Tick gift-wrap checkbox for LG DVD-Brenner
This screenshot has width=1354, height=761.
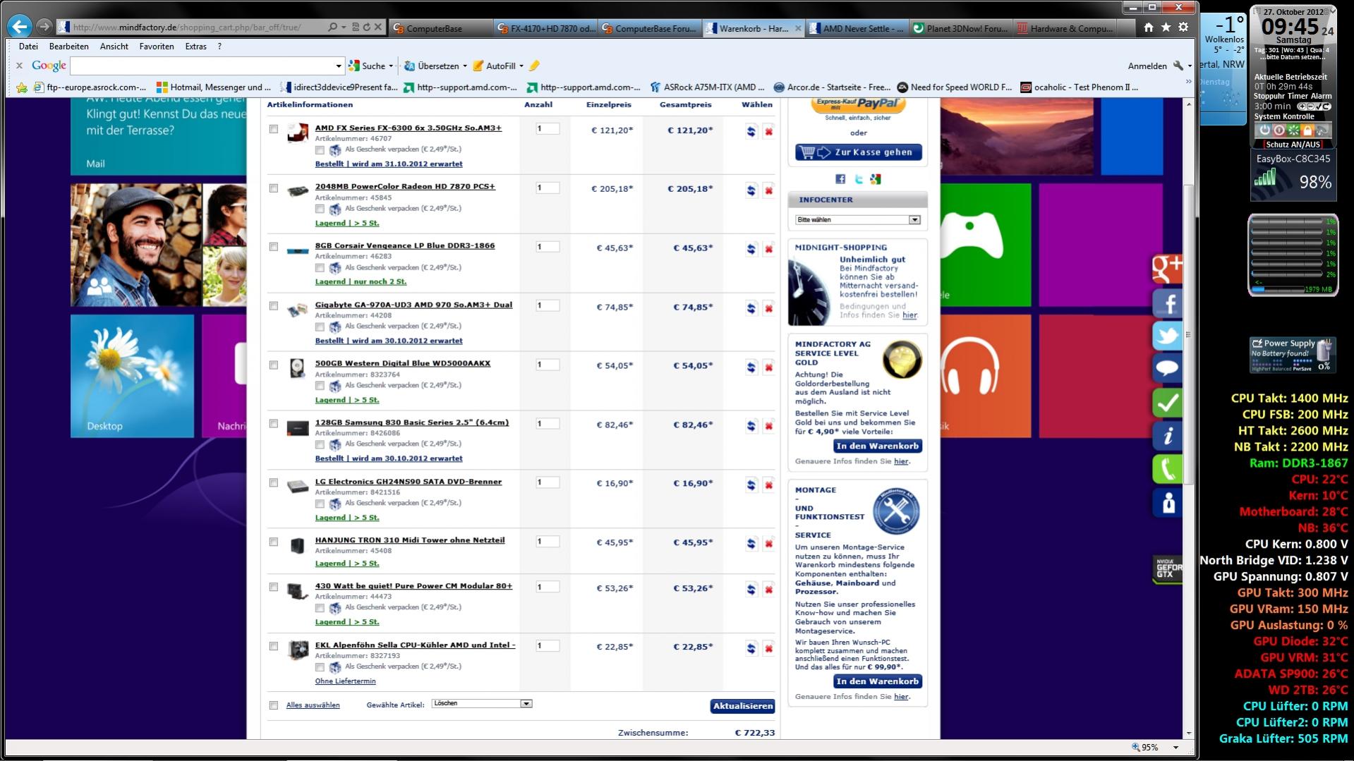[320, 504]
